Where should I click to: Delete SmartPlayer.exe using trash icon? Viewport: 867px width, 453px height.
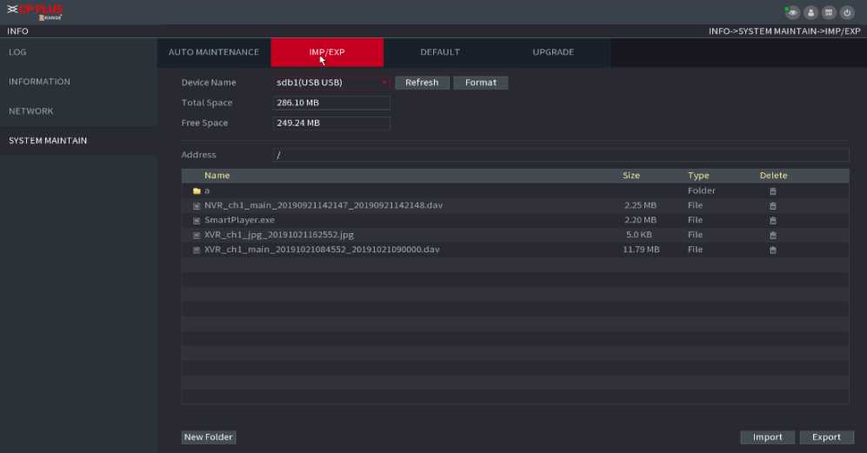(772, 221)
